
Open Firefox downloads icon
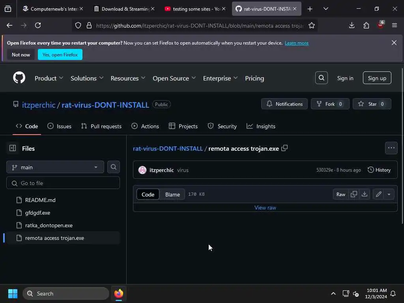[352, 25]
